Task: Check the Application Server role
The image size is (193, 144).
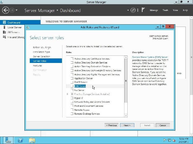Action: pos(72,78)
